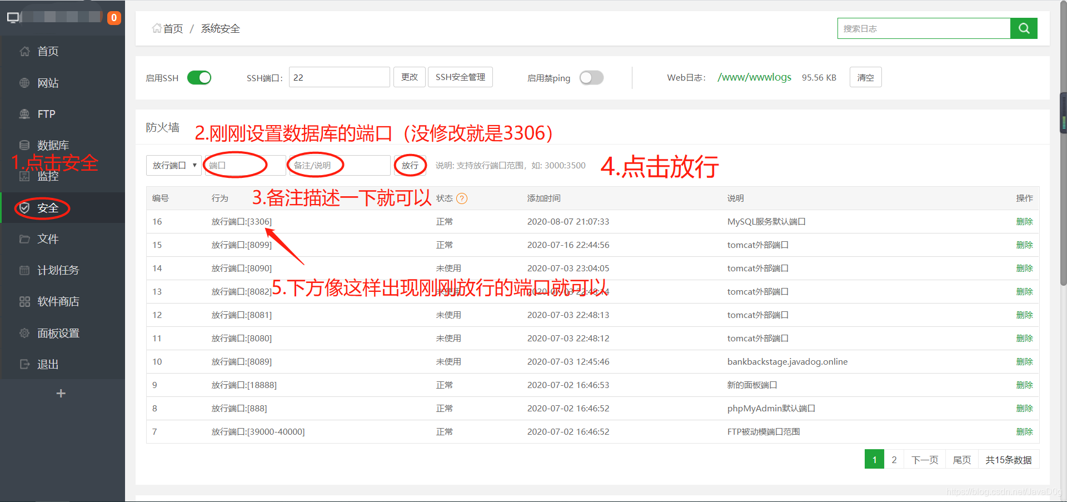Delete the FTP 39000-40000 port rule
Screen dimensions: 1067x502
pyautogui.click(x=1024, y=432)
